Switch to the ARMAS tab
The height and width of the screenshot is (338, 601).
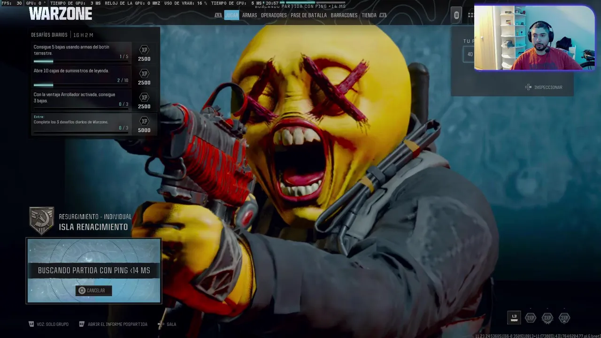pos(249,15)
